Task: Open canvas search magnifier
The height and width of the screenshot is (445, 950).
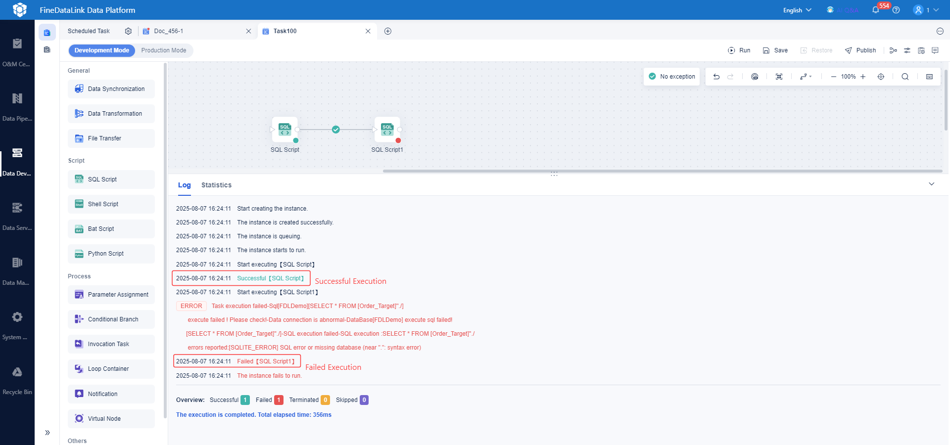Action: [905, 77]
